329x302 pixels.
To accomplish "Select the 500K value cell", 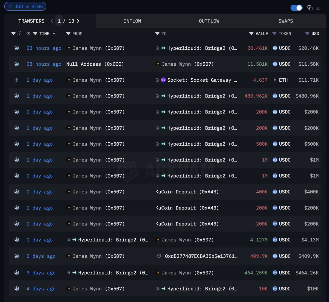I will click(262, 144).
